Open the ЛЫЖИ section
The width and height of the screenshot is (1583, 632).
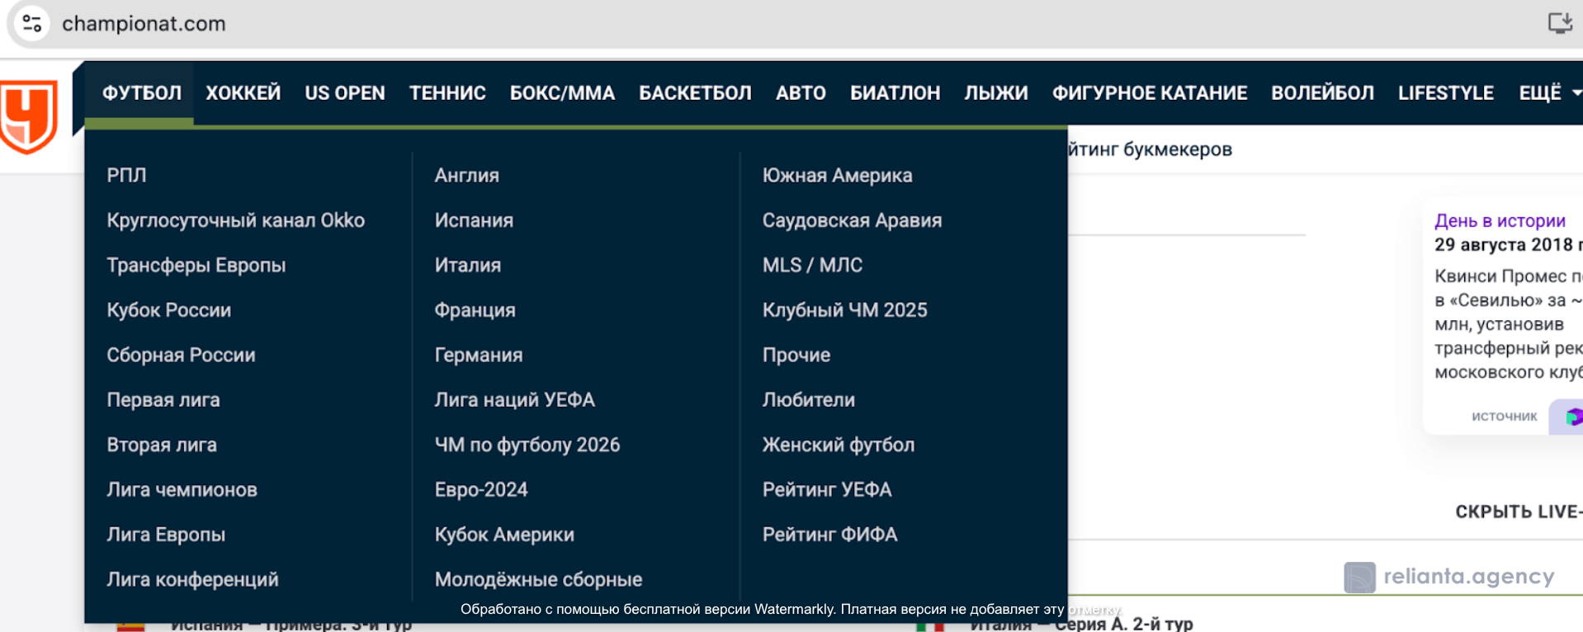pyautogui.click(x=996, y=93)
